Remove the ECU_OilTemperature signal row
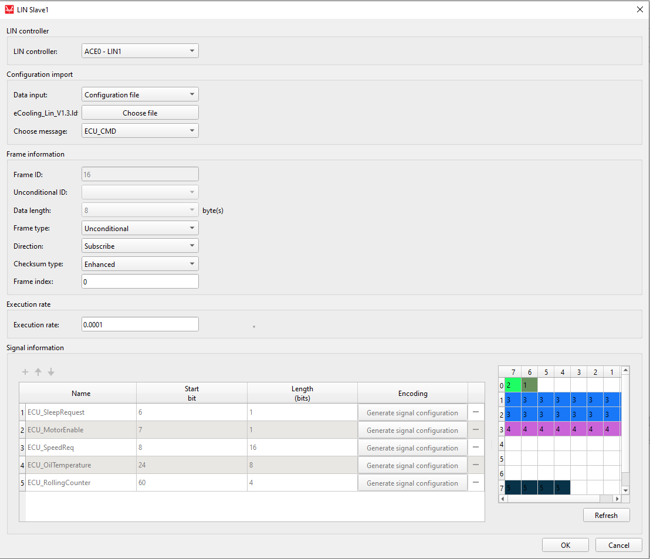 476,465
